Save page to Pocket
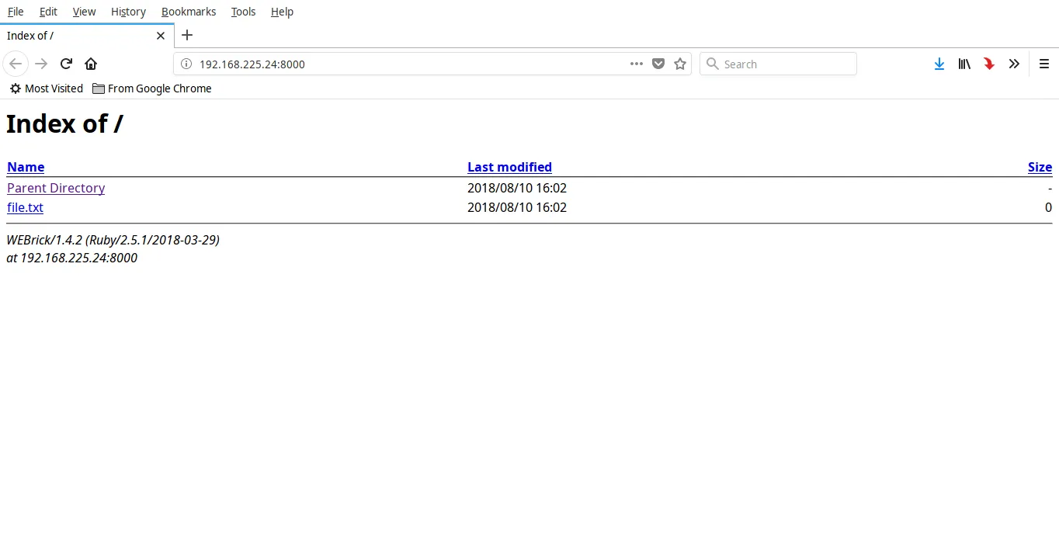The height and width of the screenshot is (534, 1059). pos(658,64)
